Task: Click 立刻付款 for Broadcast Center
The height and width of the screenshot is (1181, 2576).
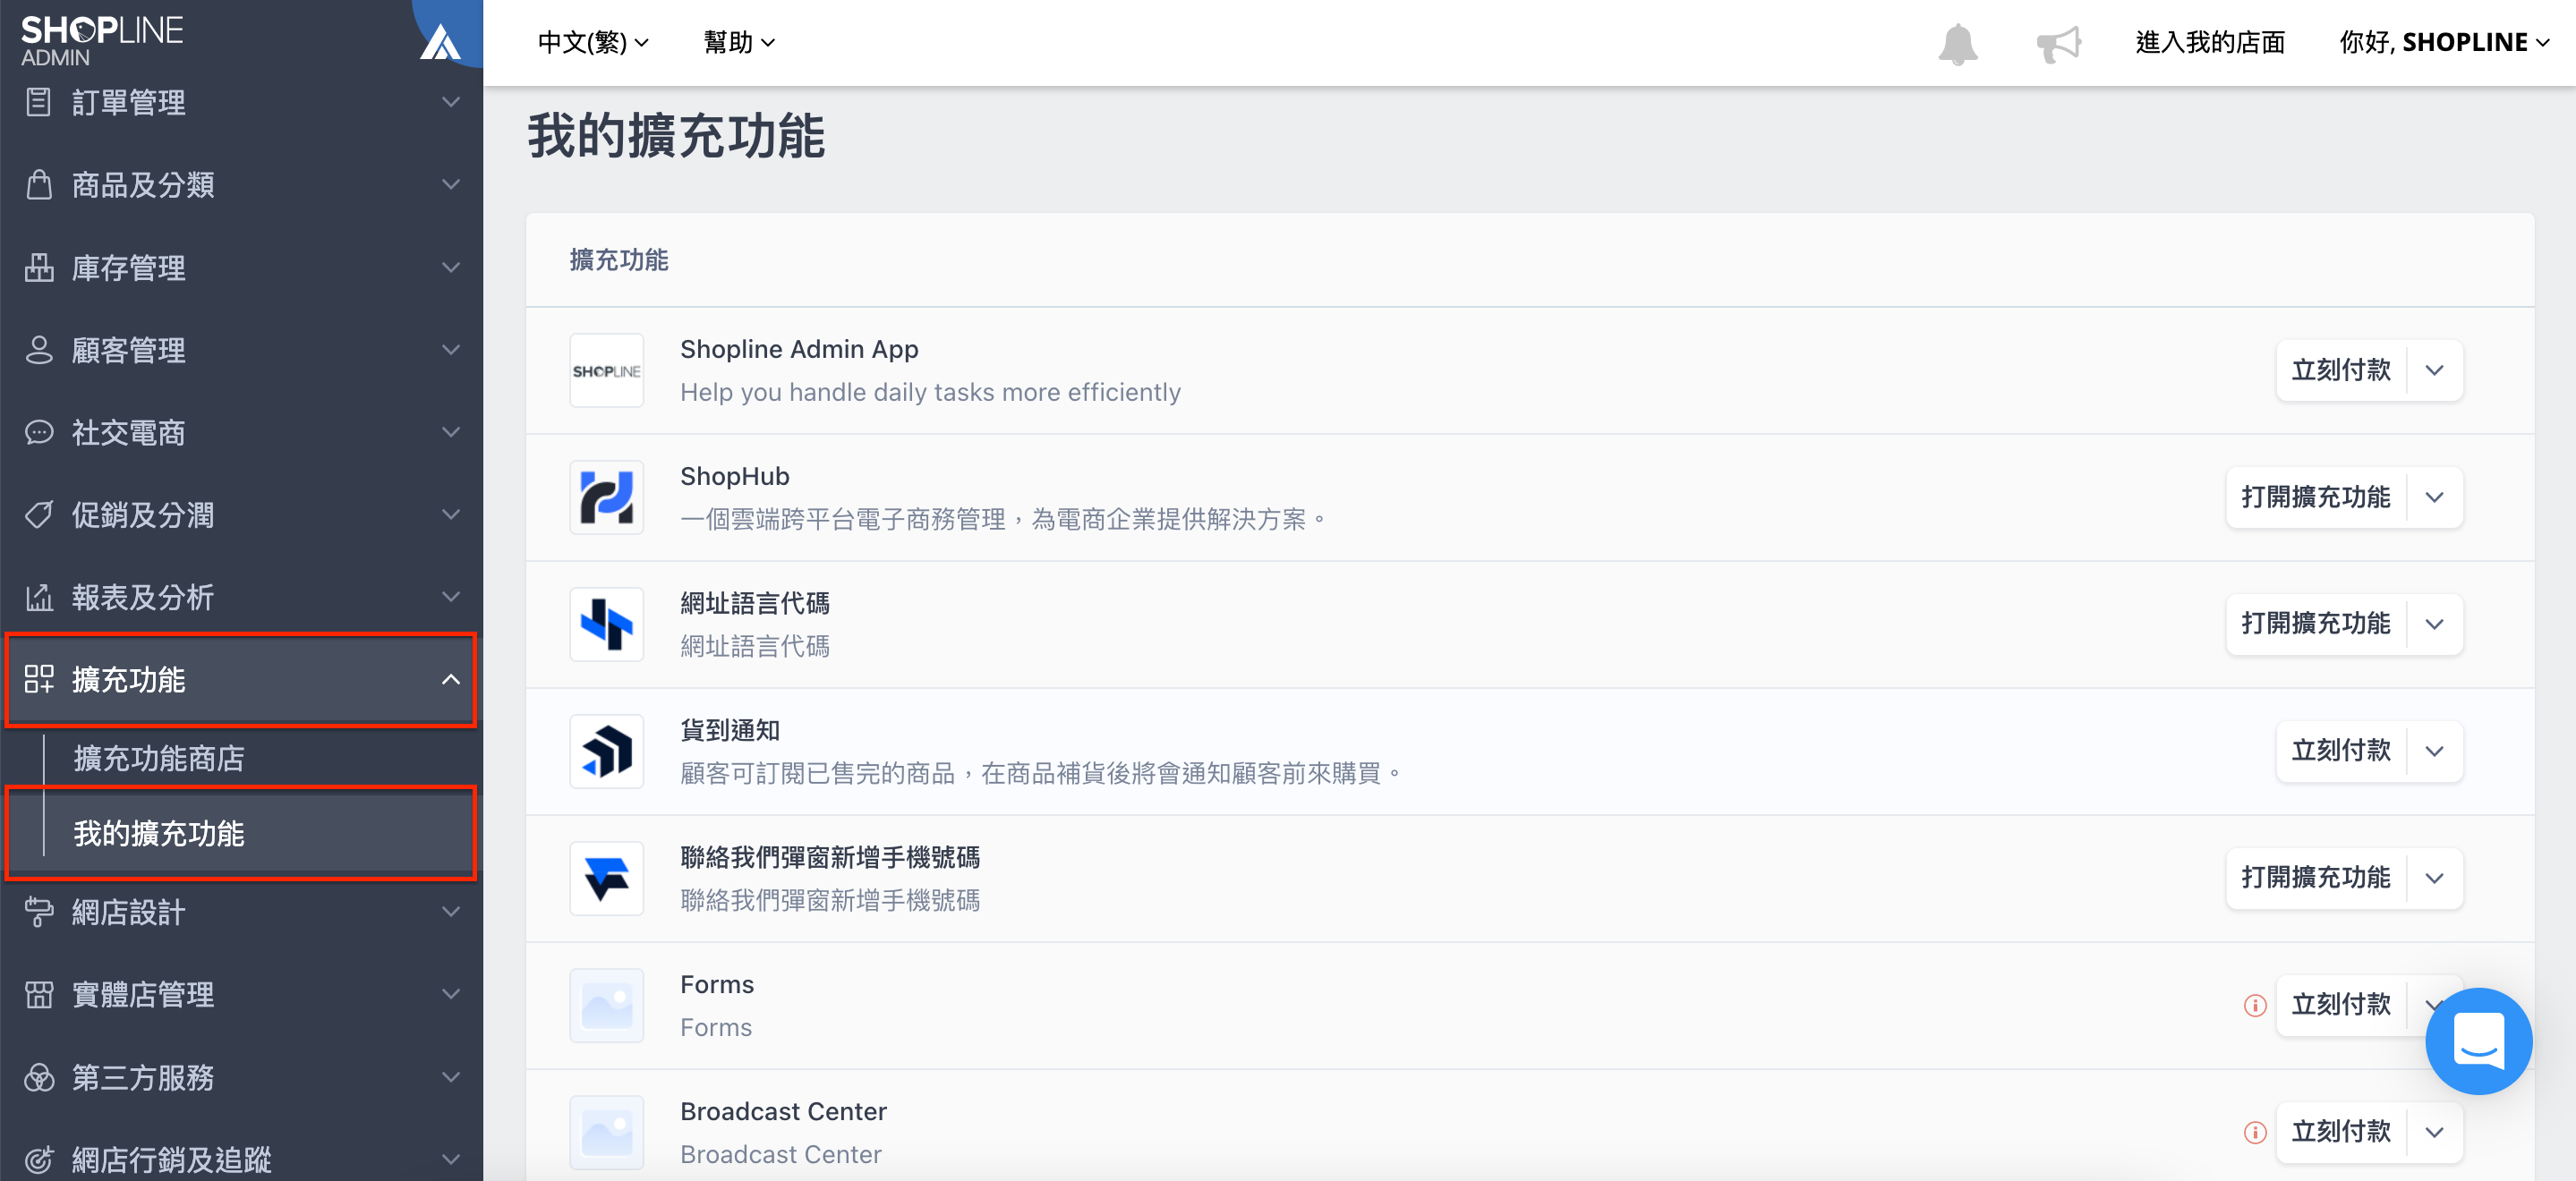Action: (2341, 1132)
